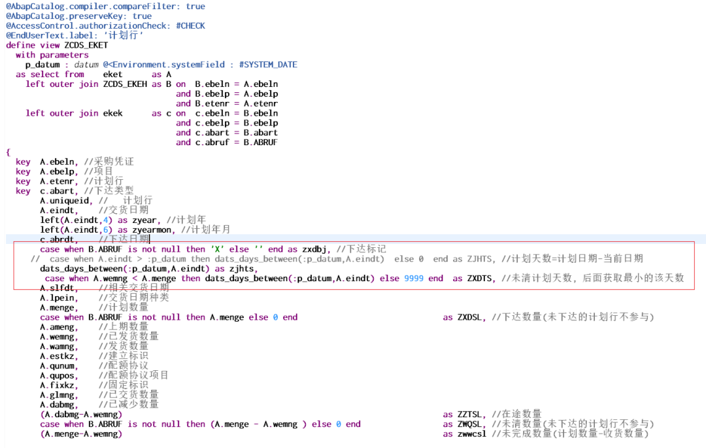Screen dimensions: 706x448
Task: Click the zjhts alias after dats_days_between
Action: coord(242,269)
